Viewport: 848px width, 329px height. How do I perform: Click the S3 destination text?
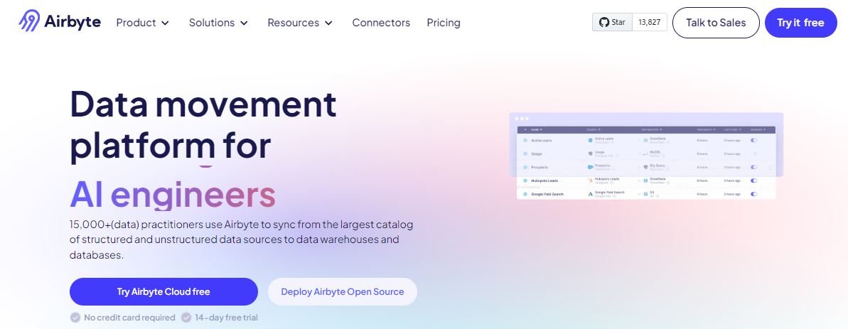click(x=653, y=193)
